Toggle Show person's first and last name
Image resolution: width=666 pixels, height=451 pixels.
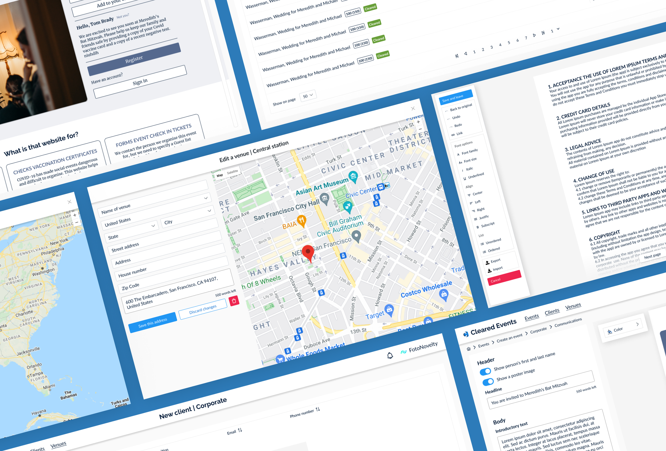pyautogui.click(x=485, y=371)
